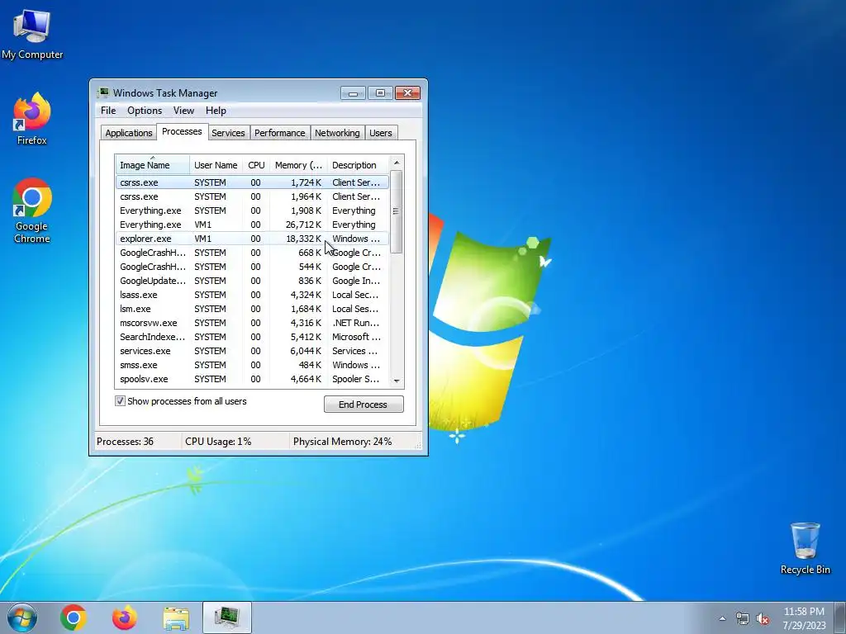The image size is (846, 634).
Task: Select the mscorsvw.exe process
Action: [x=252, y=323]
